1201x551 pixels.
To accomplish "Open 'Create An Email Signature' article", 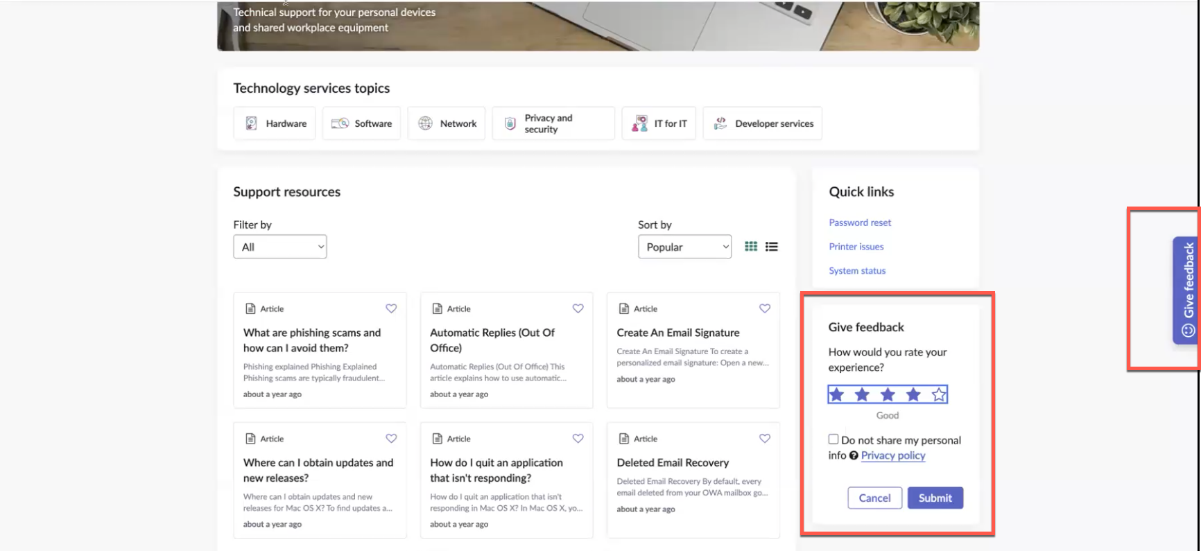I will pyautogui.click(x=678, y=333).
